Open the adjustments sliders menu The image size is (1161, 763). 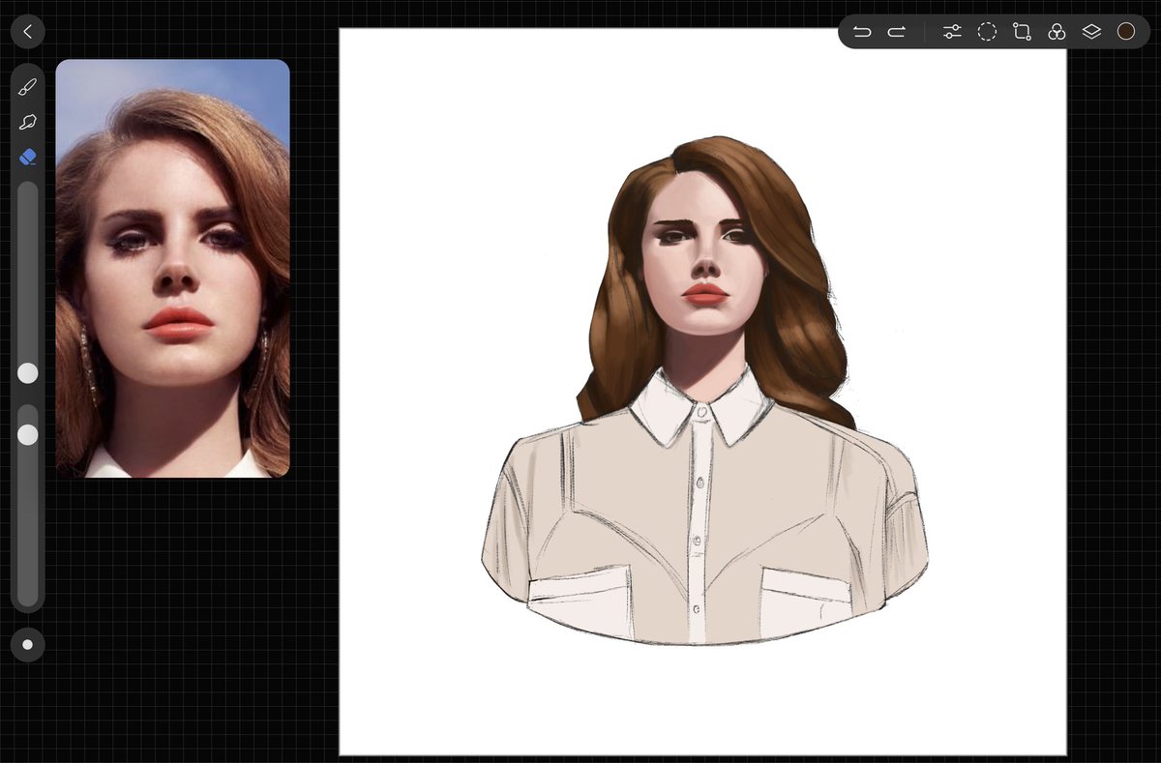click(952, 32)
